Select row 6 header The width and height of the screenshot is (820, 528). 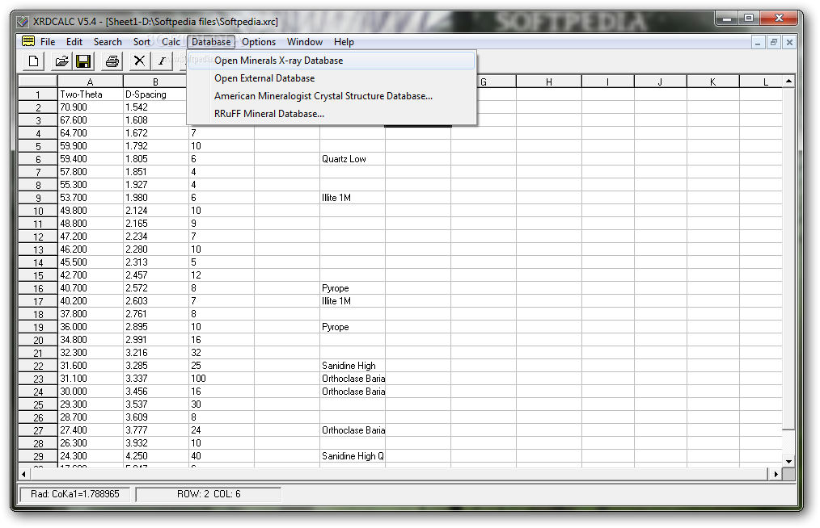tap(38, 159)
